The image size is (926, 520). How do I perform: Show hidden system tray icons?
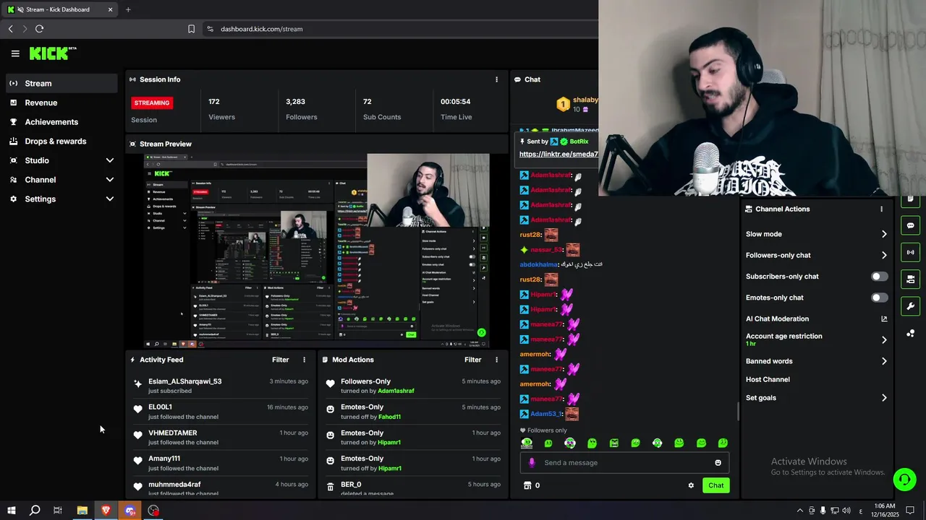(799, 511)
